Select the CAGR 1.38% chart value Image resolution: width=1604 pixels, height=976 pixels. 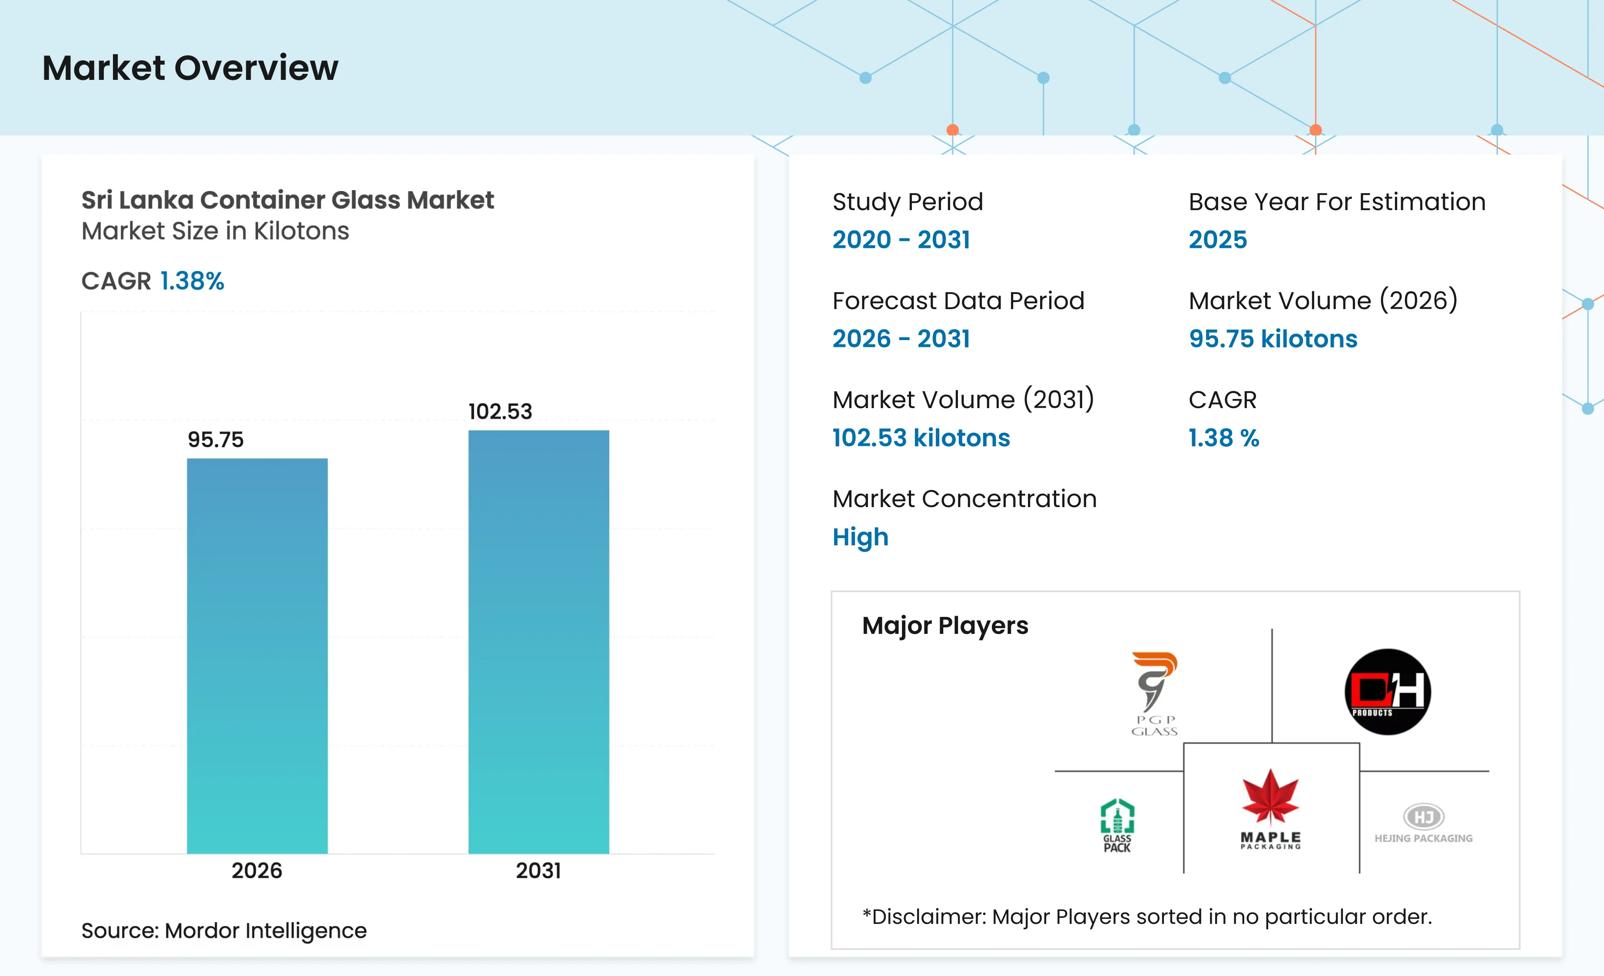point(192,281)
